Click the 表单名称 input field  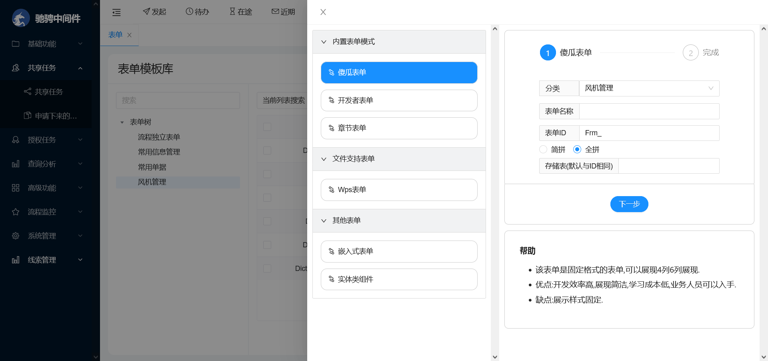coord(649,111)
